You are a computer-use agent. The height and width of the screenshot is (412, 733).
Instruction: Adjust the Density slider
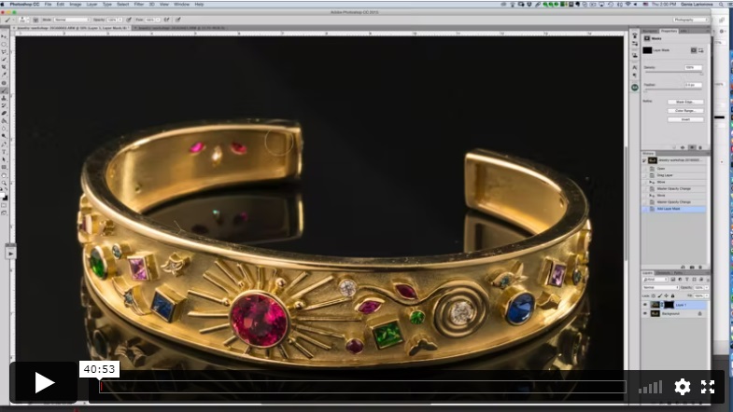(673, 73)
